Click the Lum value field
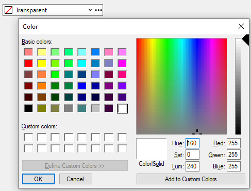The image size is (251, 191). point(192,166)
